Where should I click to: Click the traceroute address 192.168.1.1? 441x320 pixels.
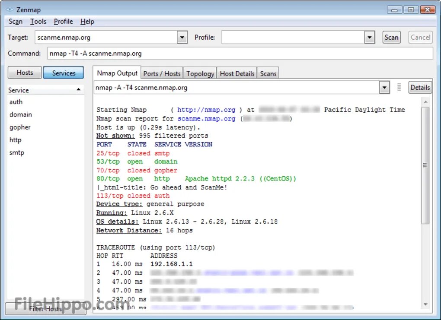click(172, 264)
